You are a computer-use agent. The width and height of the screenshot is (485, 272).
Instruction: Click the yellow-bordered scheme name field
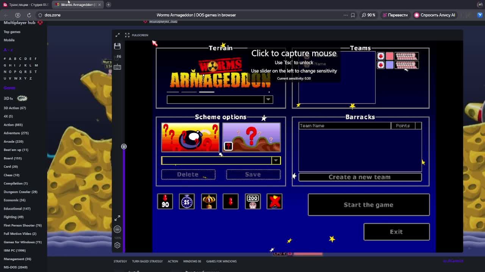216,161
